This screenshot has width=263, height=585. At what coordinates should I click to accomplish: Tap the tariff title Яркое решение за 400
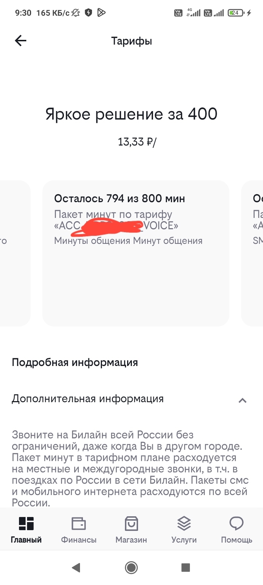[x=131, y=114]
